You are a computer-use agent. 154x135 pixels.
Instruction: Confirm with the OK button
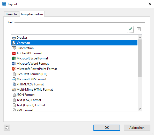tap(107, 128)
